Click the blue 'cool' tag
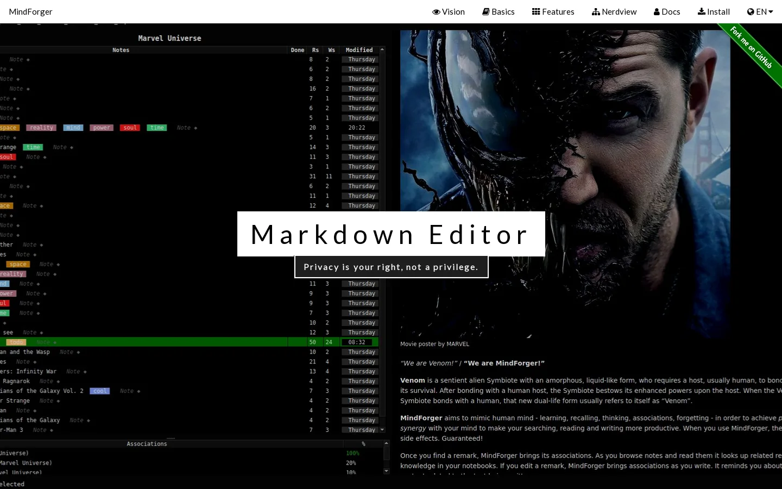The image size is (782, 489). (100, 391)
